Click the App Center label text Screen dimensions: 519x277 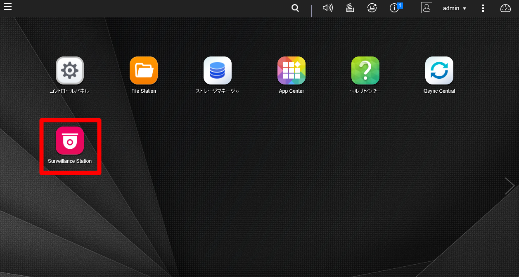(291, 91)
